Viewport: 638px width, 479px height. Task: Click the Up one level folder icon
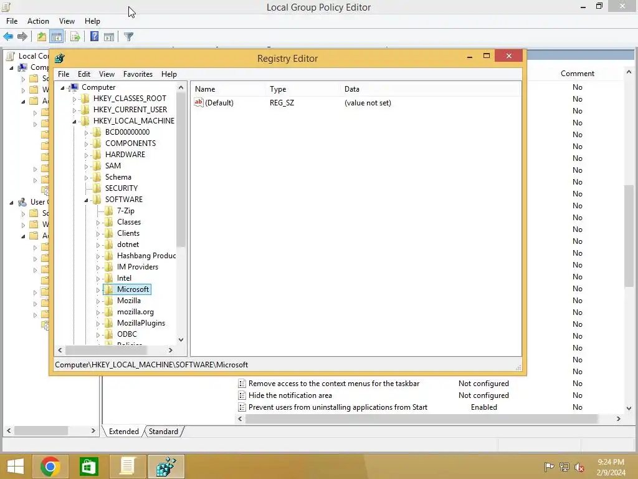[41, 37]
